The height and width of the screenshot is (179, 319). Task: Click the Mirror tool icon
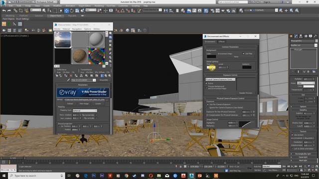point(165,10)
